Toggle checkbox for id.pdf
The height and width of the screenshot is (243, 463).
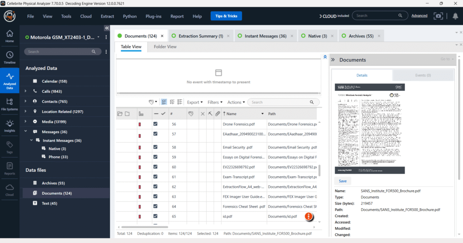[156, 216]
